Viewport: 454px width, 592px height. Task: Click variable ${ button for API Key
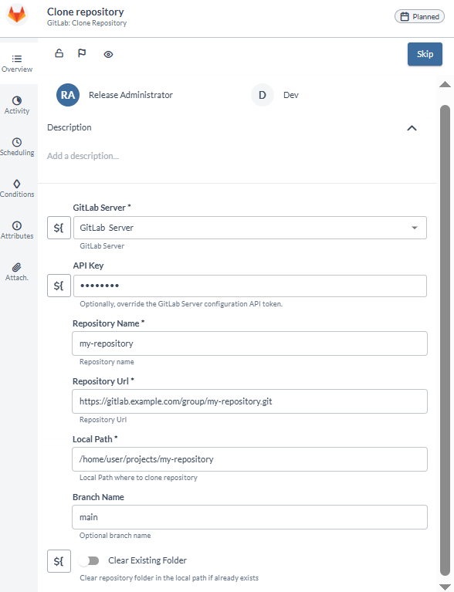coord(59,286)
